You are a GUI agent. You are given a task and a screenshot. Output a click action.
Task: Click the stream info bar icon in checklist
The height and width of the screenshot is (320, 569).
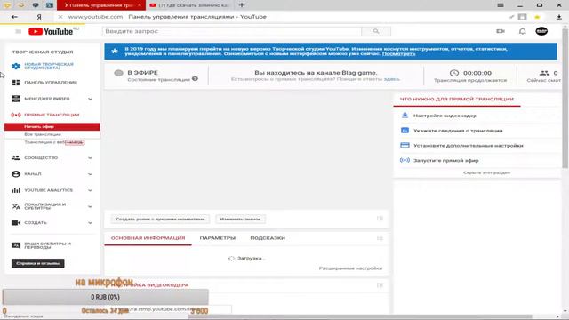click(405, 131)
